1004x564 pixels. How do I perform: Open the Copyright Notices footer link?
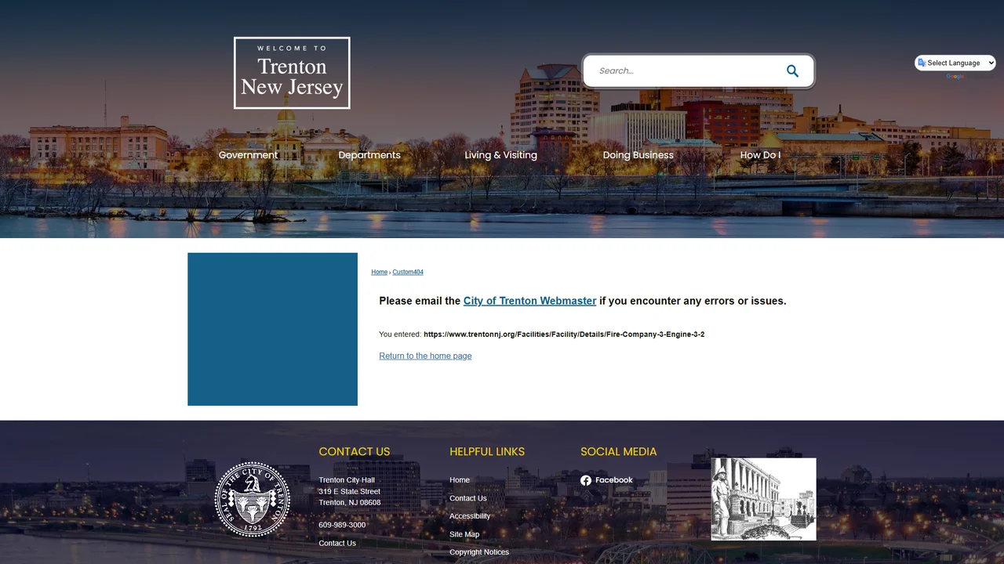click(479, 552)
